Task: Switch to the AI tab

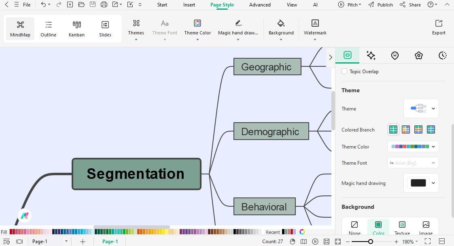Action: [x=315, y=4]
